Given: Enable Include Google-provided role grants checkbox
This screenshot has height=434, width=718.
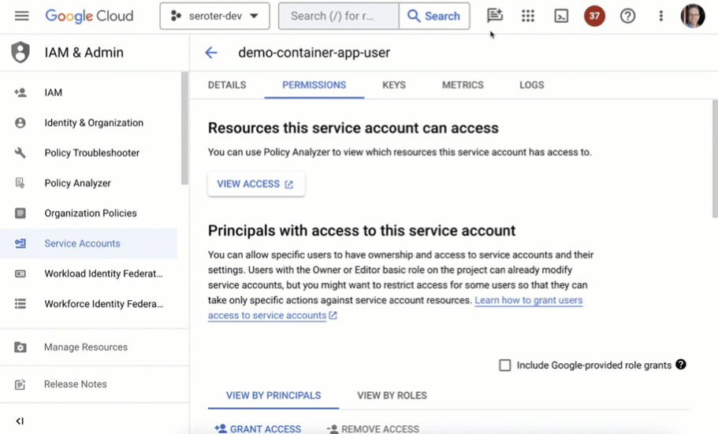Looking at the screenshot, I should point(505,365).
